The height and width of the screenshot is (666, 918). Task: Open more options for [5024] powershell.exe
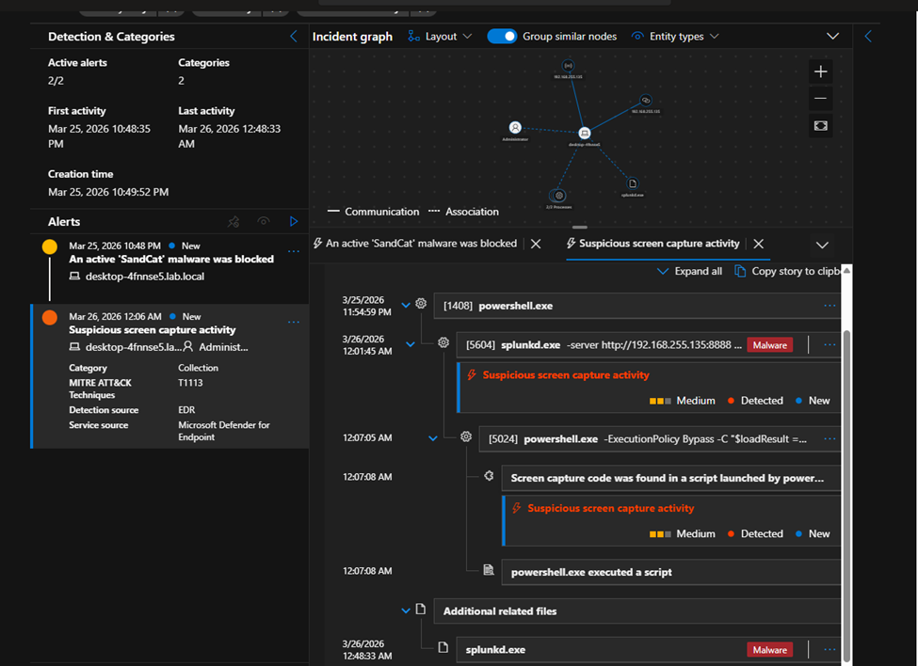pyautogui.click(x=829, y=439)
